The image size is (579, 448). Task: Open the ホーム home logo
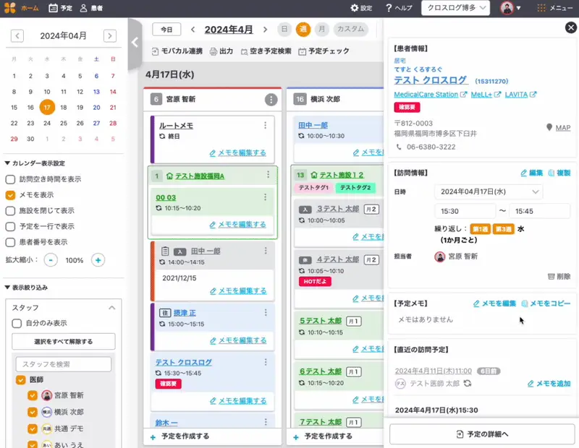click(x=22, y=8)
